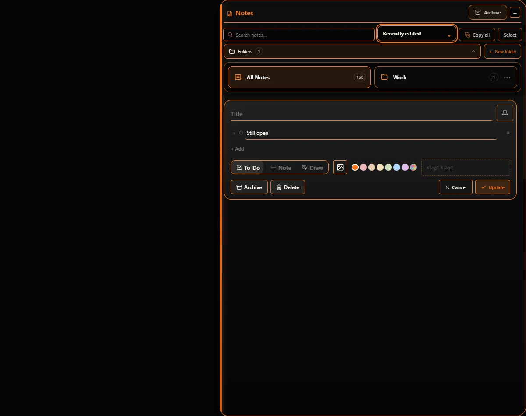
Task: Enter selection mode with the Select button
Action: [x=510, y=35]
